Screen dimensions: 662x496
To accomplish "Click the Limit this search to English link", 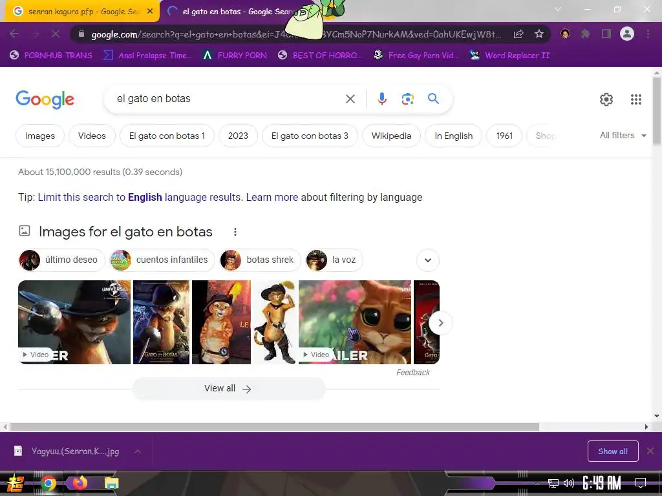I will (x=139, y=198).
